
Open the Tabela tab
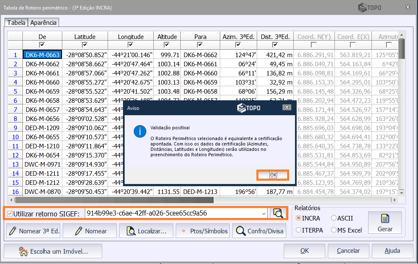(16, 23)
